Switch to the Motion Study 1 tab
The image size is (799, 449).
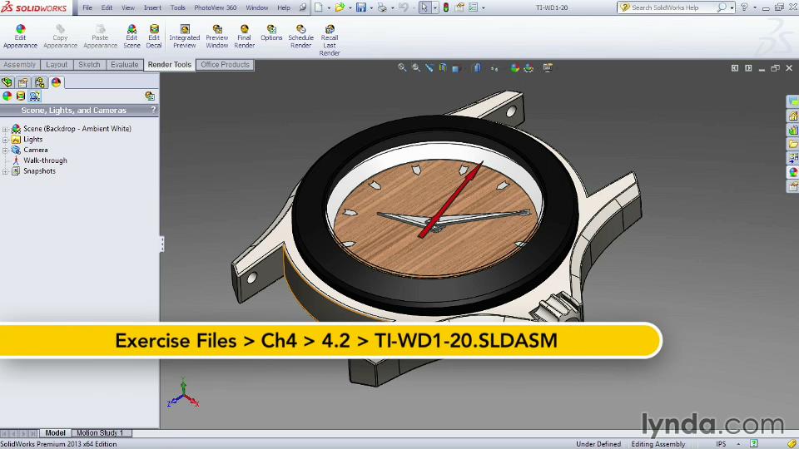pyautogui.click(x=100, y=432)
